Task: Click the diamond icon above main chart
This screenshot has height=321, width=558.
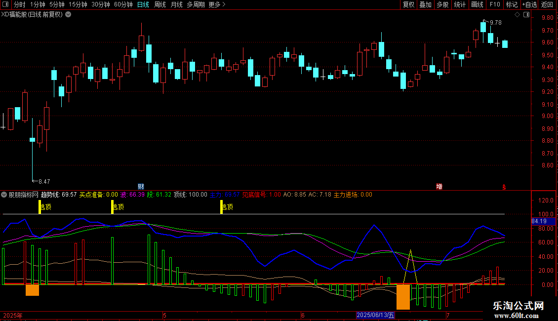Action: pyautogui.click(x=517, y=15)
